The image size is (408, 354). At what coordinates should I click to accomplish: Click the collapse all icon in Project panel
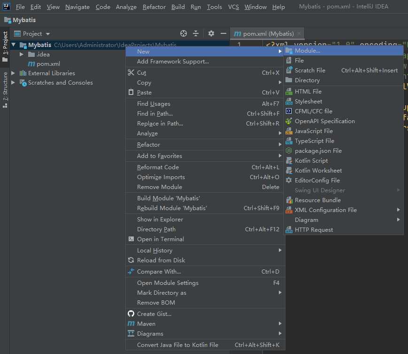coord(196,33)
